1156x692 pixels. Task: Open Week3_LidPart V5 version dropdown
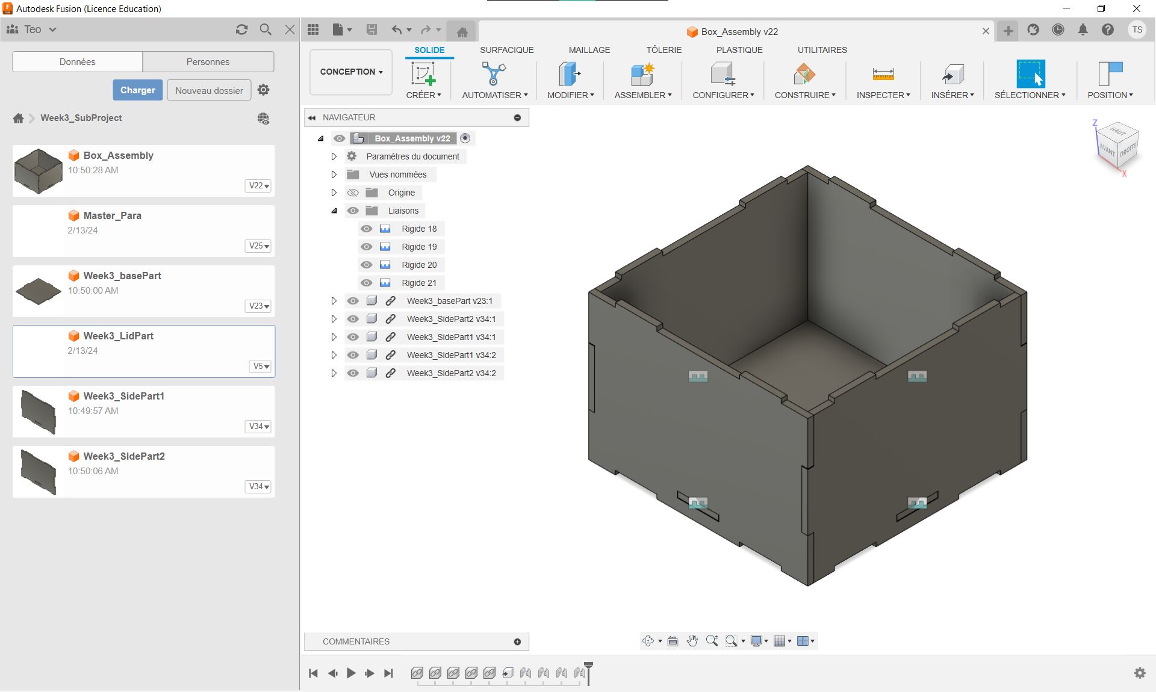coord(261,366)
